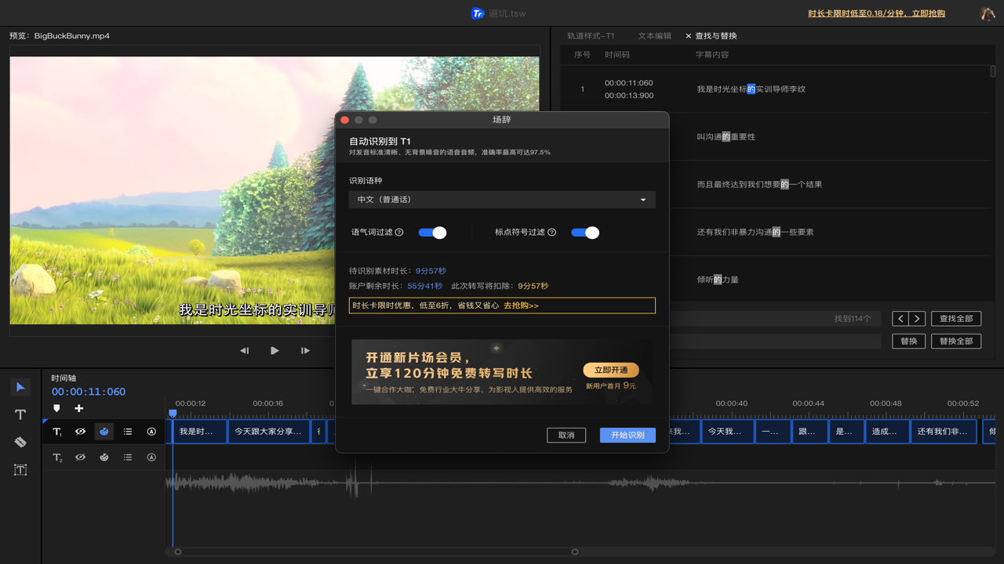Open the 识别语种 language dropdown

pyautogui.click(x=502, y=200)
